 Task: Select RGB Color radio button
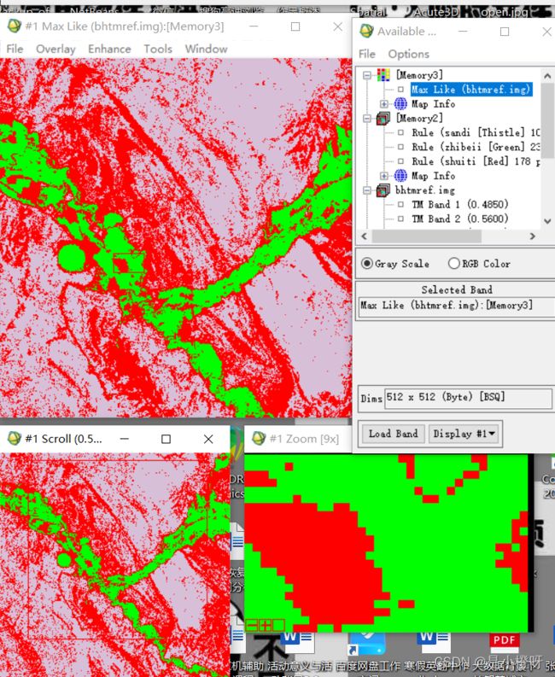click(454, 263)
